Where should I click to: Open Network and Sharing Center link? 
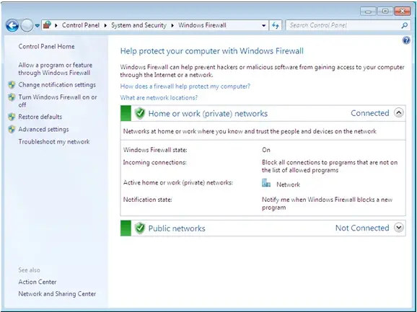tap(57, 294)
